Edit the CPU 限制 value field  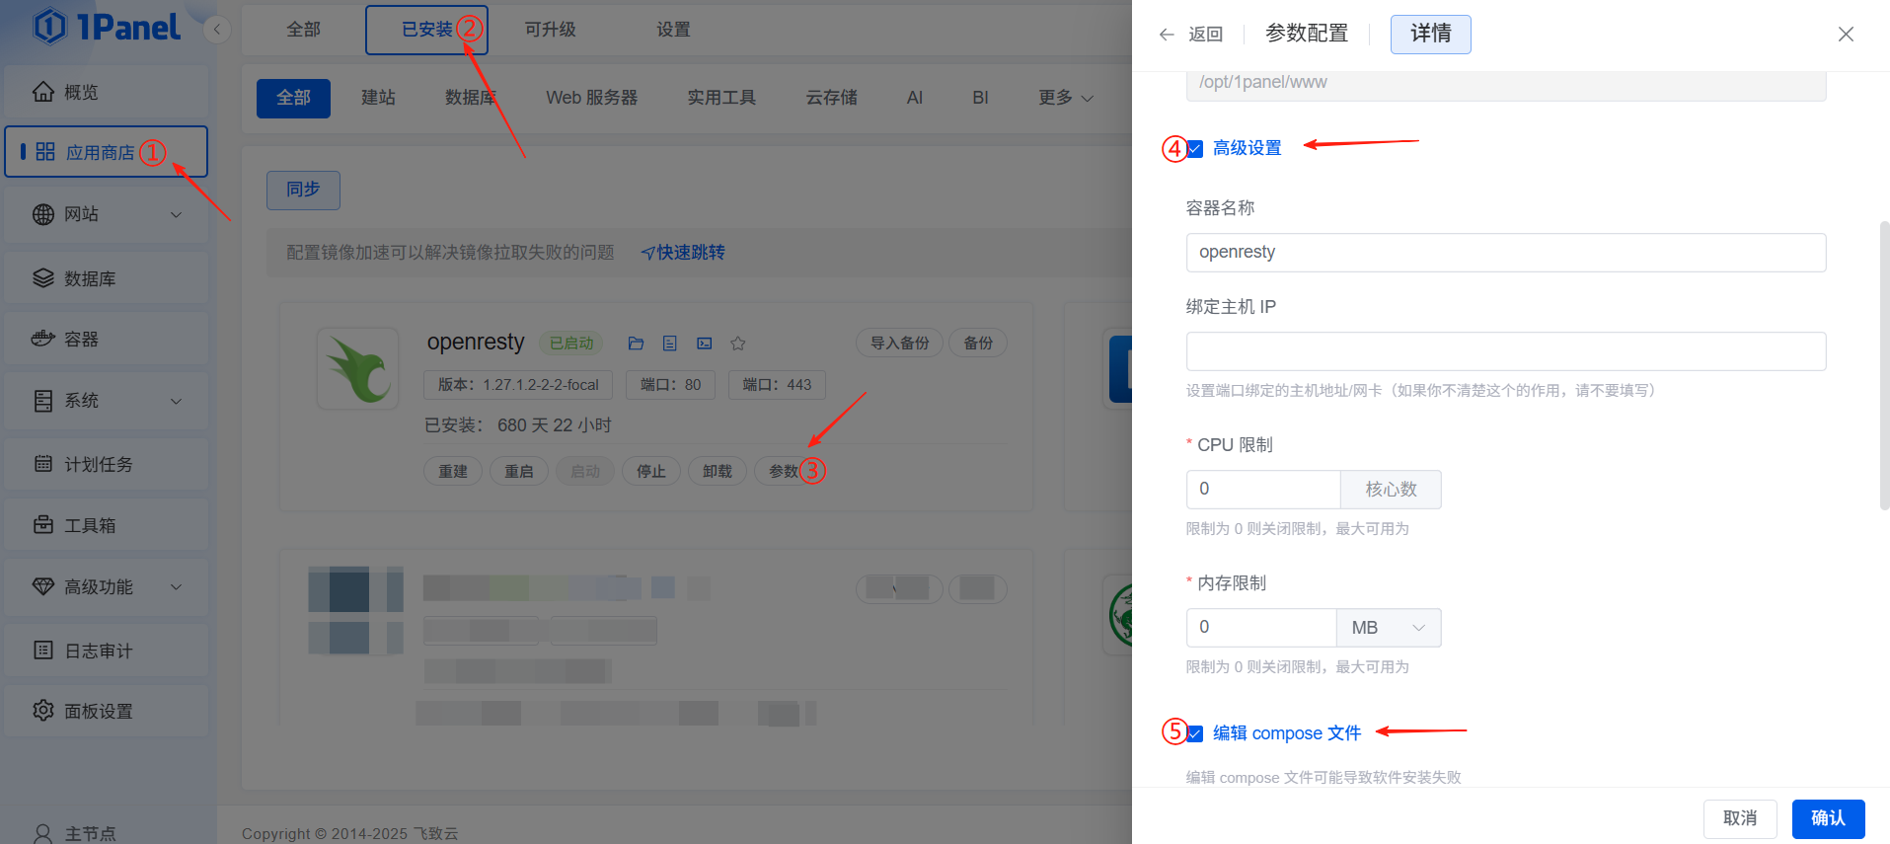click(x=1263, y=490)
